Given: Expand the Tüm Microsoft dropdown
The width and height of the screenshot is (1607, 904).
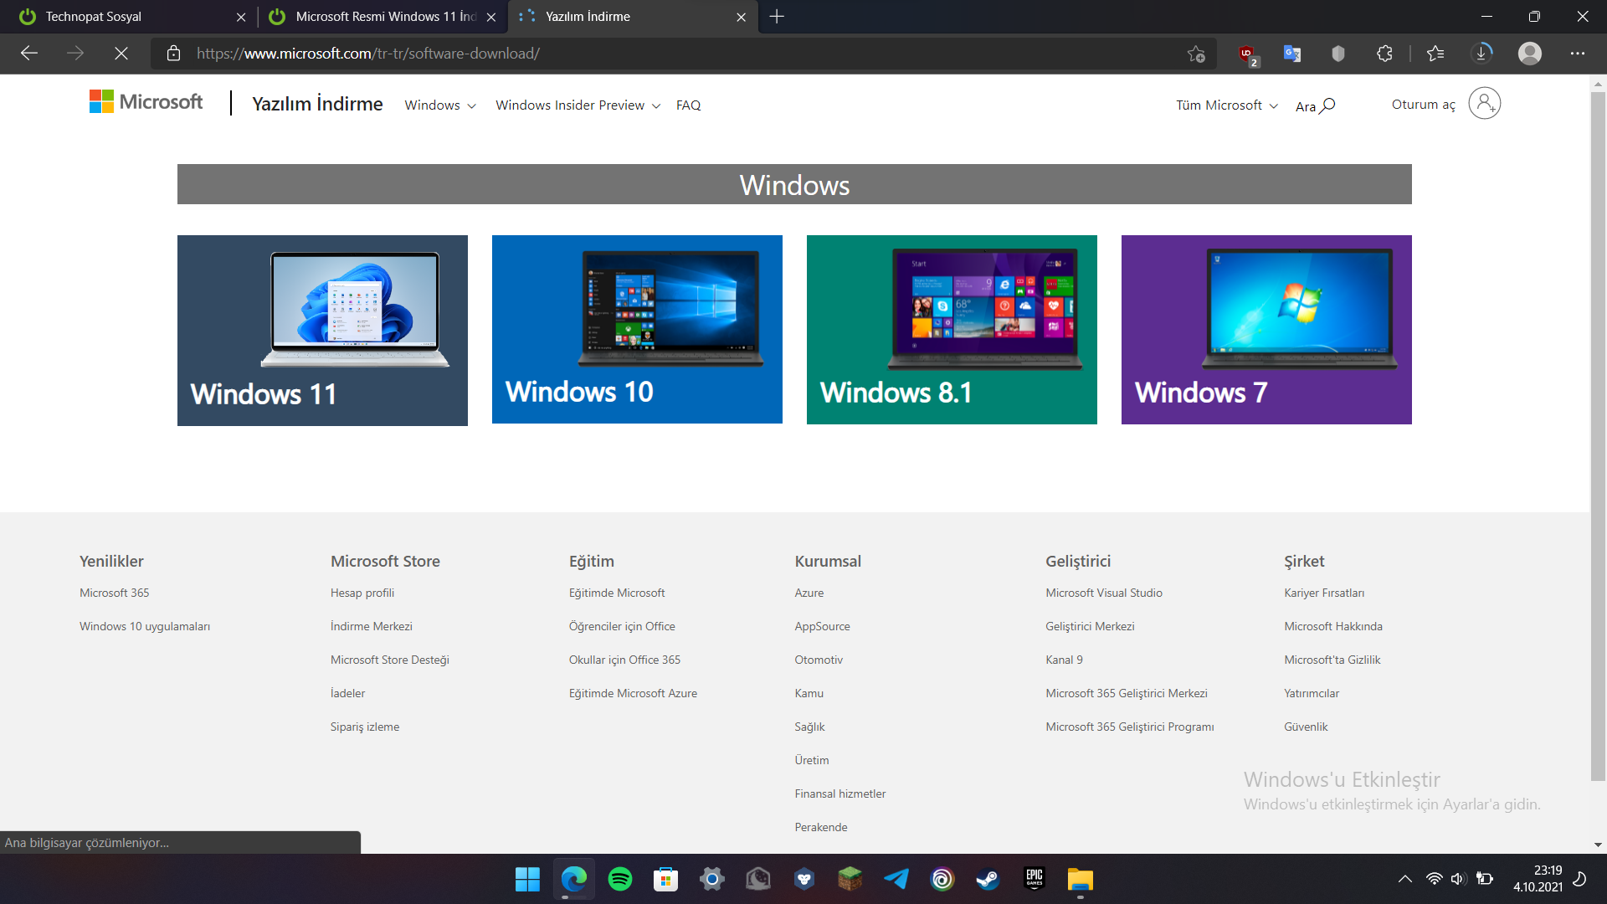Looking at the screenshot, I should pos(1226,105).
